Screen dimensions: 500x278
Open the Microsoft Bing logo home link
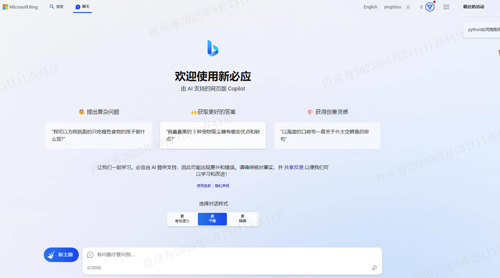pos(20,7)
